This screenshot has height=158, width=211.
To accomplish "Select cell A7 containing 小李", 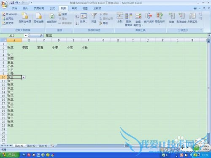I will click(14, 66).
